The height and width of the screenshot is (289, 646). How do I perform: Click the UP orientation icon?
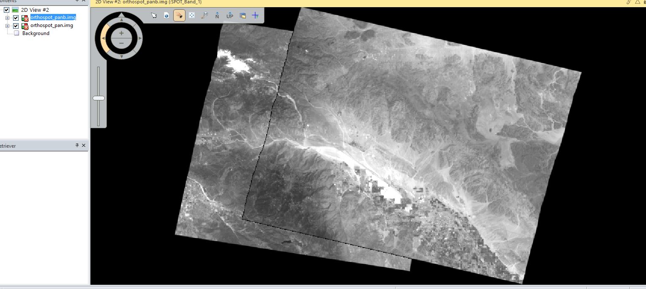click(229, 15)
